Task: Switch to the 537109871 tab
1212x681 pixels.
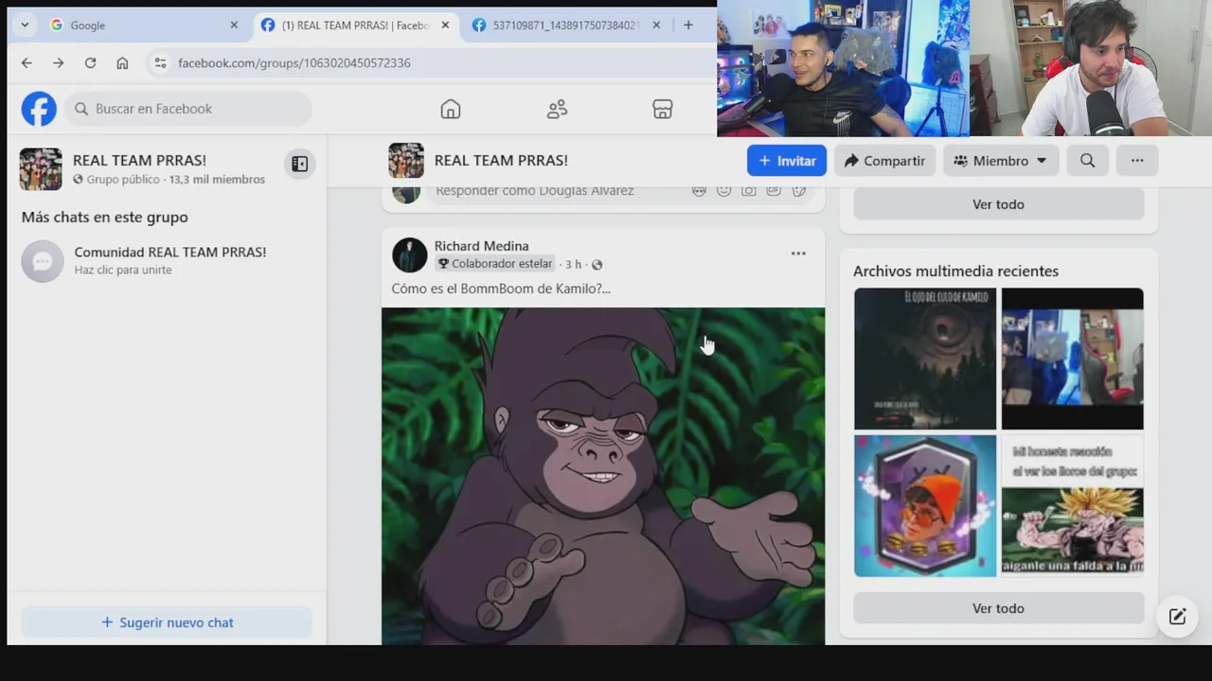Action: pyautogui.click(x=566, y=26)
